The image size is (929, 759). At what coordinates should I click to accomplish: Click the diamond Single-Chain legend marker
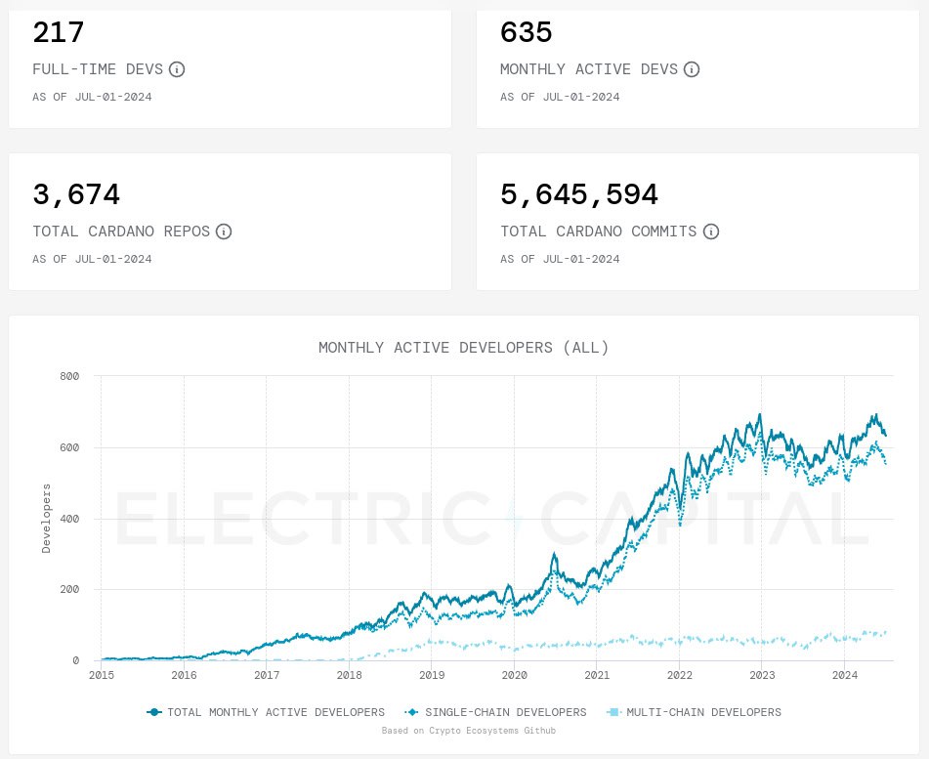pyautogui.click(x=412, y=712)
